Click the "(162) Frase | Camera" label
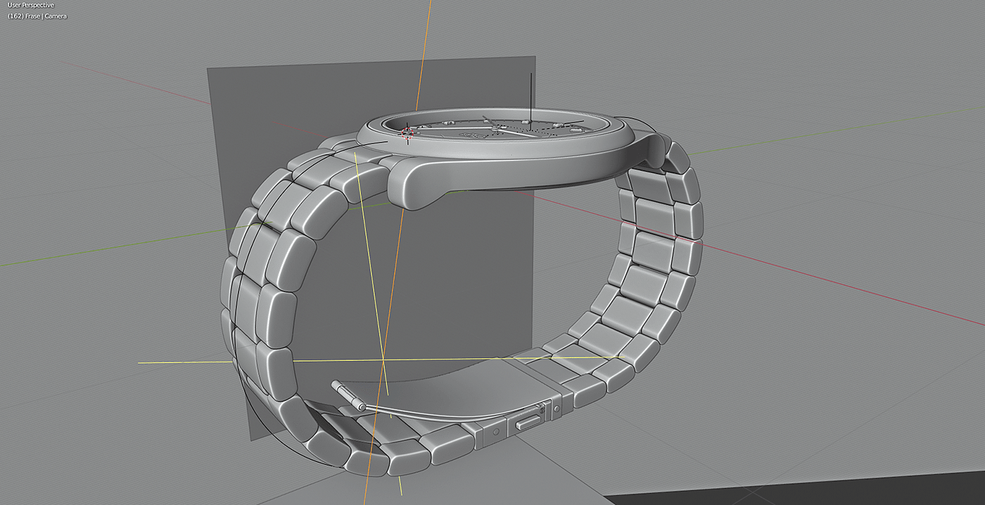The image size is (985, 505). tap(37, 15)
